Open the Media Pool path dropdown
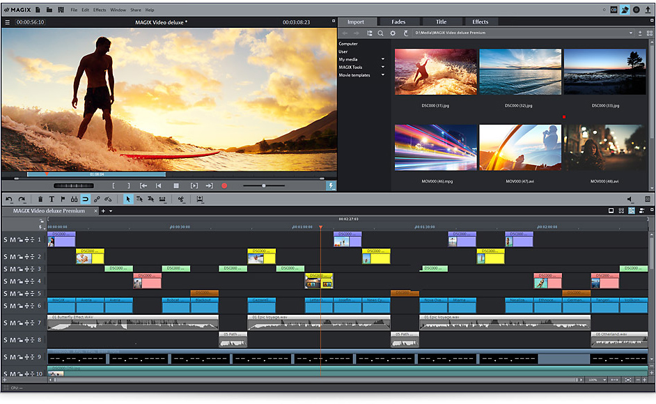The image size is (656, 404). [631, 33]
